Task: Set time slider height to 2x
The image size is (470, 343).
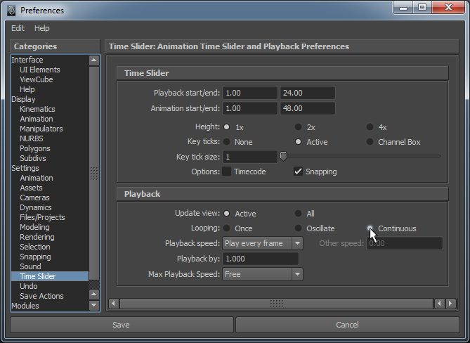Action: [x=299, y=127]
